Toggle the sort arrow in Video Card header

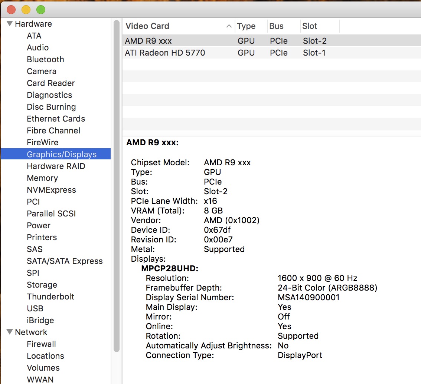pos(229,26)
